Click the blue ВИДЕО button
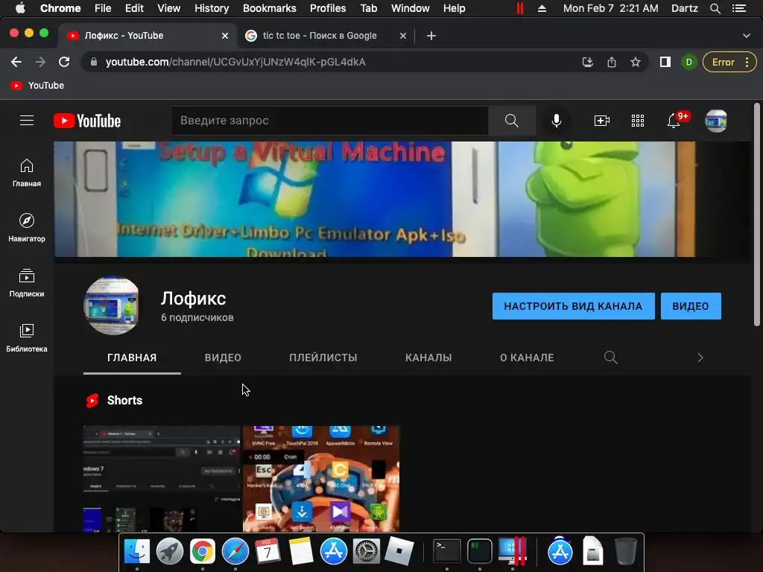Viewport: 763px width, 572px height. coord(691,306)
